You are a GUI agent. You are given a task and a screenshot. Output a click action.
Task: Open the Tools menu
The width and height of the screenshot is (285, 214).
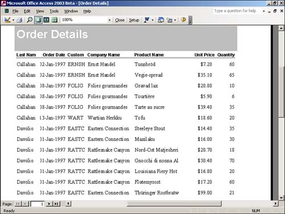(x=54, y=11)
